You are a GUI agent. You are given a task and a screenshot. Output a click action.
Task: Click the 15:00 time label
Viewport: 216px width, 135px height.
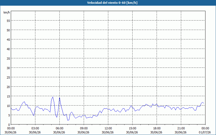pyautogui.click(x=132, y=129)
